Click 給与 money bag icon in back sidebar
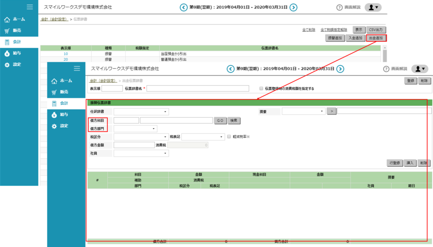The image size is (433, 247). 7,54
